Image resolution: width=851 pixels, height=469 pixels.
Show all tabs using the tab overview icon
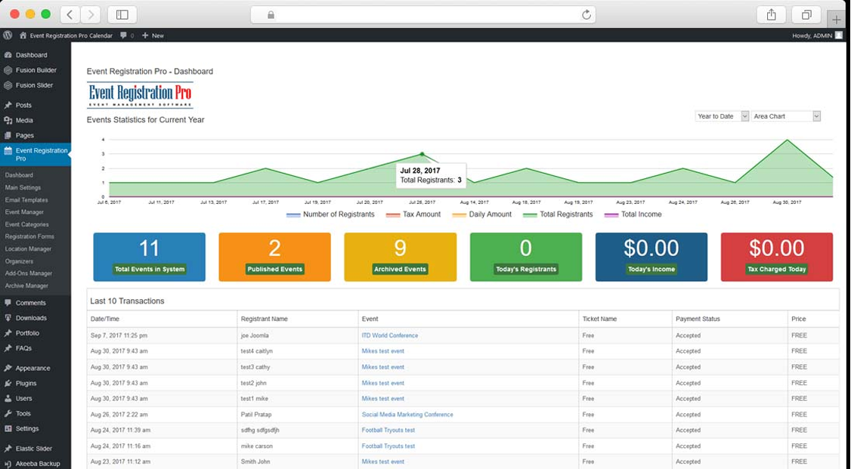pyautogui.click(x=806, y=14)
